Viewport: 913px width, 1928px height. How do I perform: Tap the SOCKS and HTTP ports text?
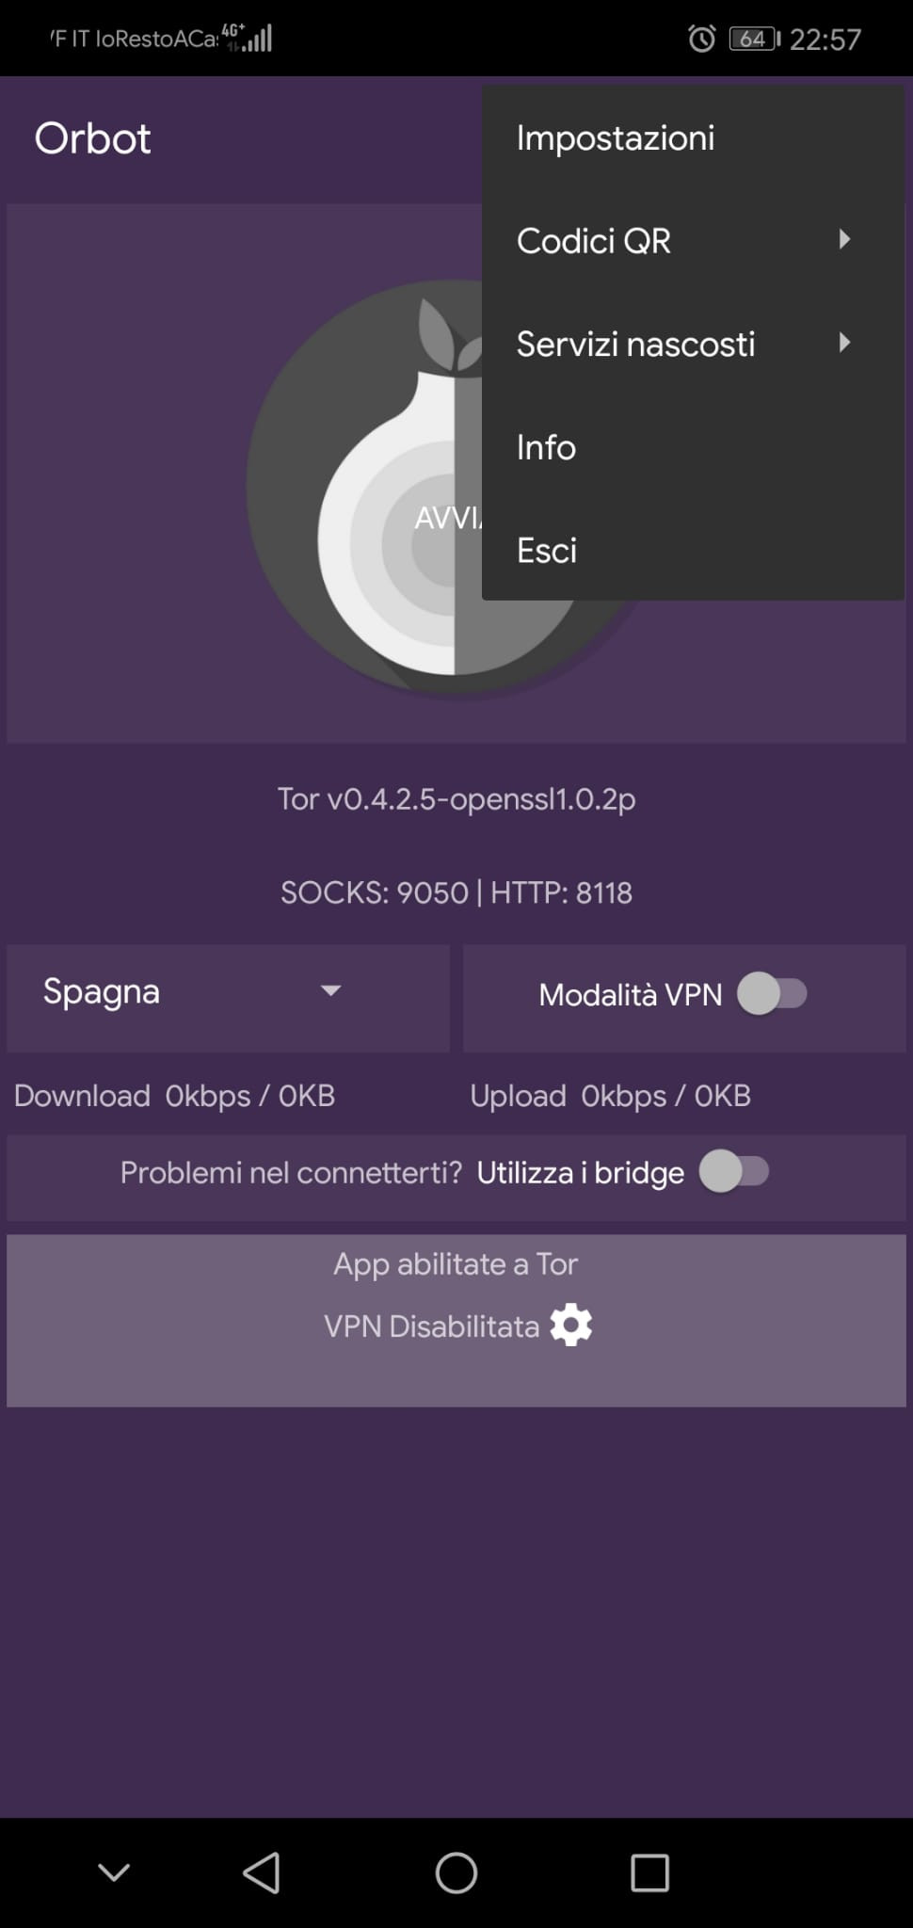[456, 892]
